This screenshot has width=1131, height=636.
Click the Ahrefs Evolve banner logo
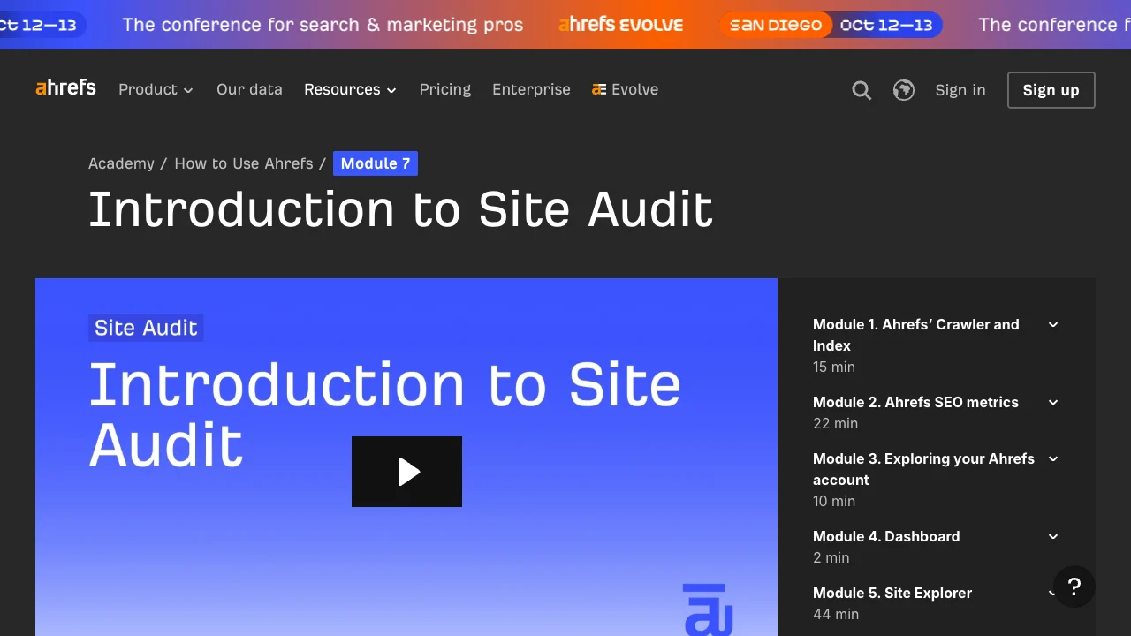pos(621,25)
